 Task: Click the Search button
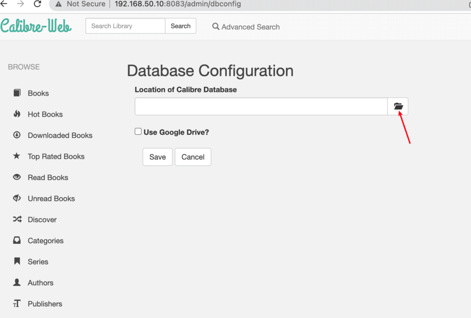pyautogui.click(x=180, y=26)
